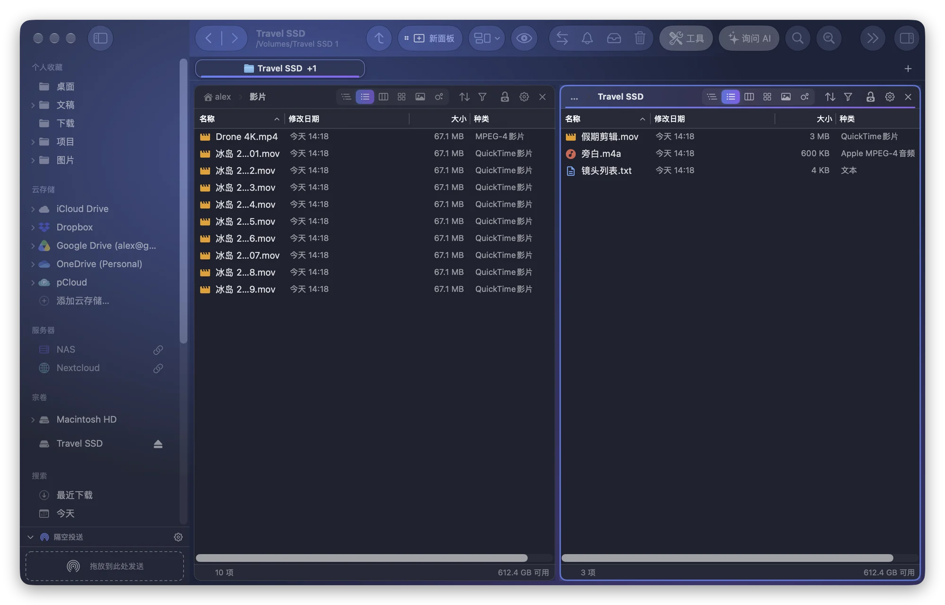The height and width of the screenshot is (605, 945).
Task: Switch left pane to gallery view
Action: 420,97
